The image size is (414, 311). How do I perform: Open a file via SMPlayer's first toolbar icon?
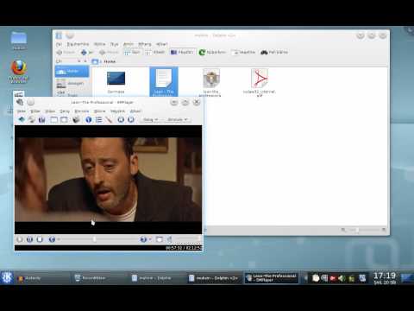22,119
